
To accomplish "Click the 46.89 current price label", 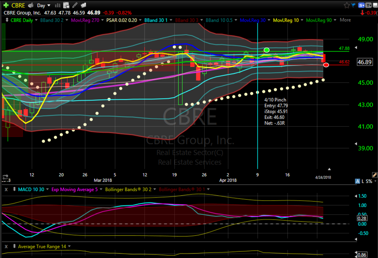I will [365, 62].
